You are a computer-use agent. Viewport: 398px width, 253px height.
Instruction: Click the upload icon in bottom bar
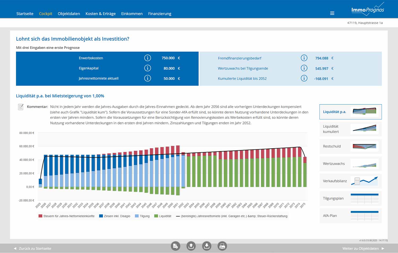point(191,246)
